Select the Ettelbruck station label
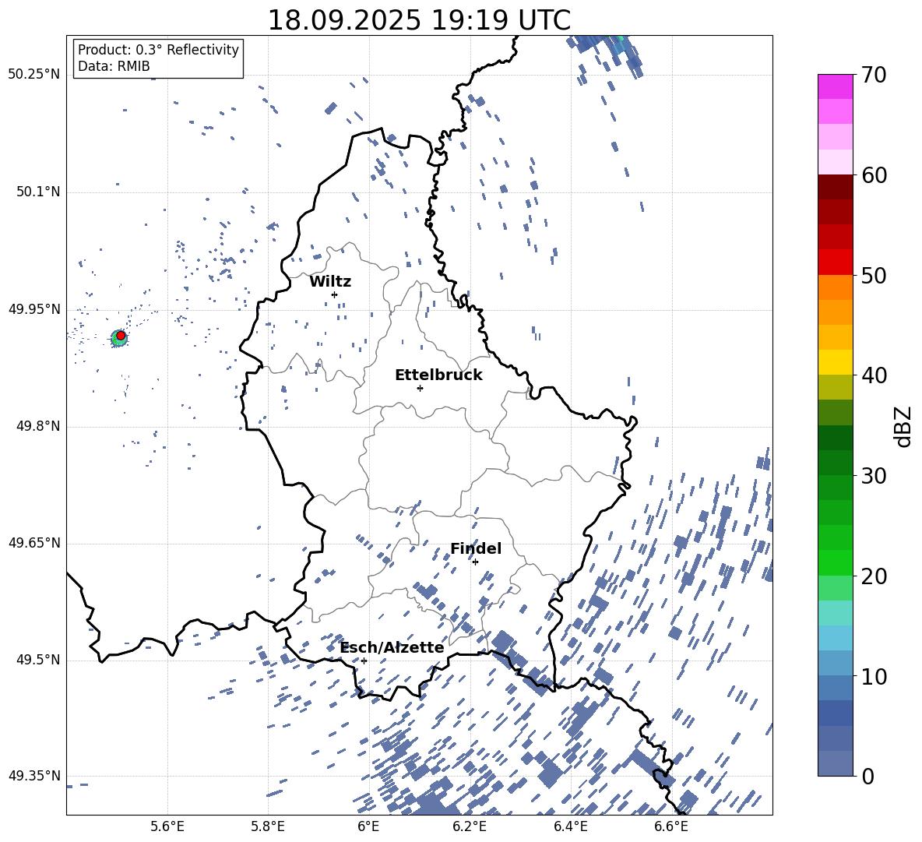 coord(438,375)
